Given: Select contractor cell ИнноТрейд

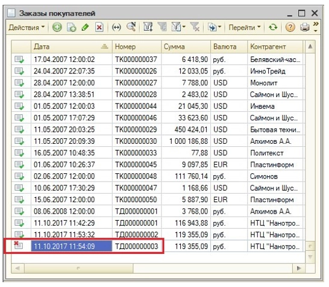Looking at the screenshot, I should click(275, 71).
